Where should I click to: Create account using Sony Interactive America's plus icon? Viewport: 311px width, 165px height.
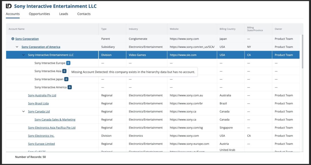pyautogui.click(x=69, y=87)
